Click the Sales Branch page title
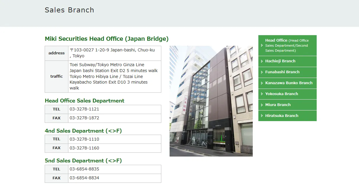This screenshot has width=359, height=184. 69,10
